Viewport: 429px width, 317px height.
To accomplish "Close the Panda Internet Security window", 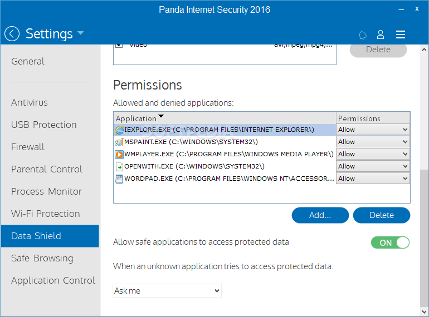I will tap(417, 9).
